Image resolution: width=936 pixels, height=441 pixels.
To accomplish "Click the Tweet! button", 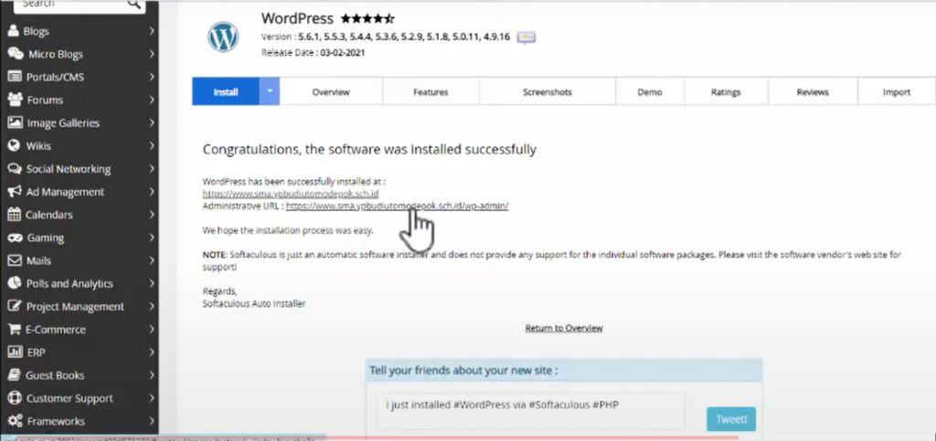I will point(731,419).
